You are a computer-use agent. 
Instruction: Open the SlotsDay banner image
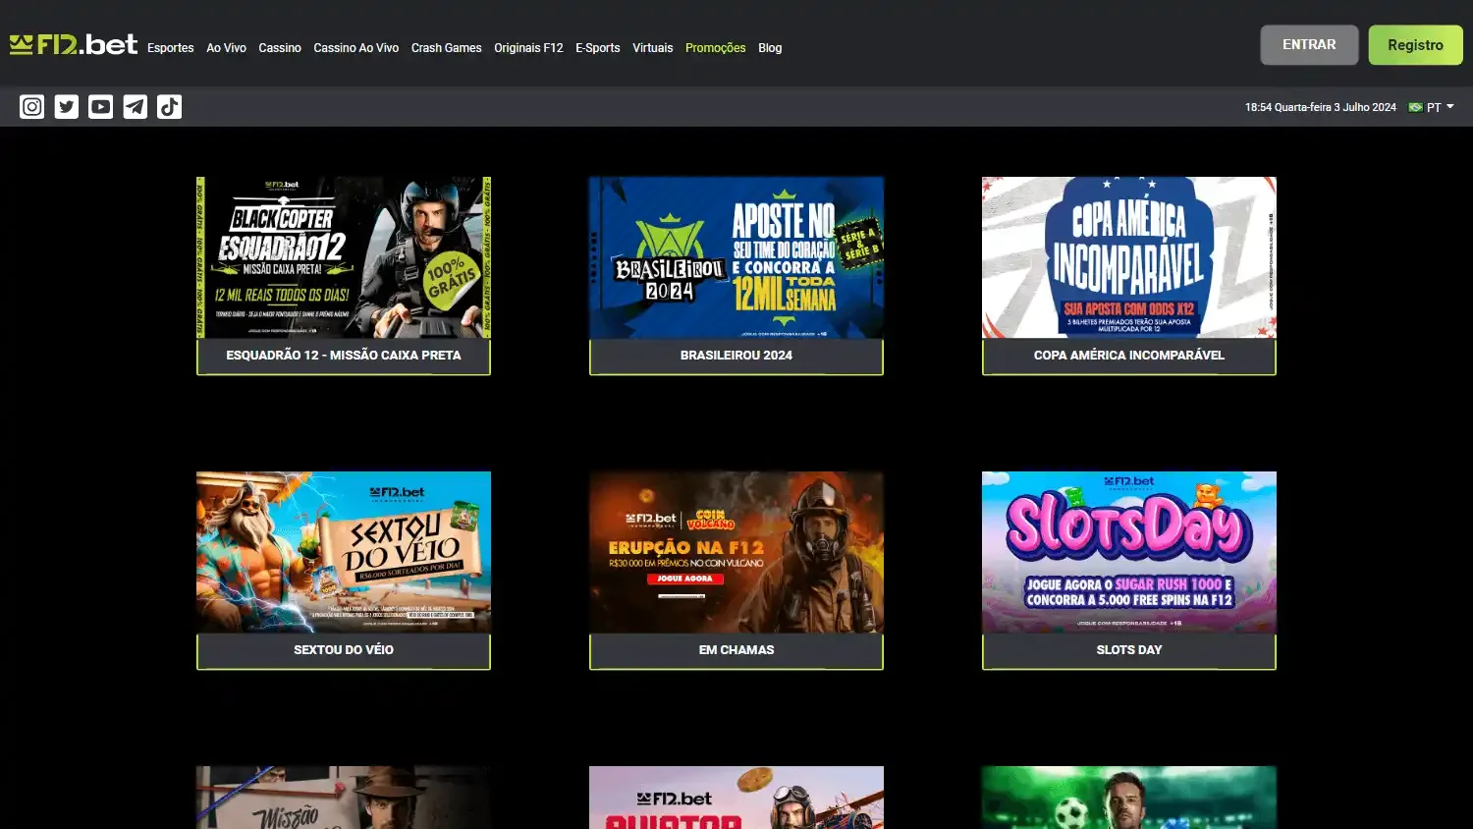click(1129, 552)
